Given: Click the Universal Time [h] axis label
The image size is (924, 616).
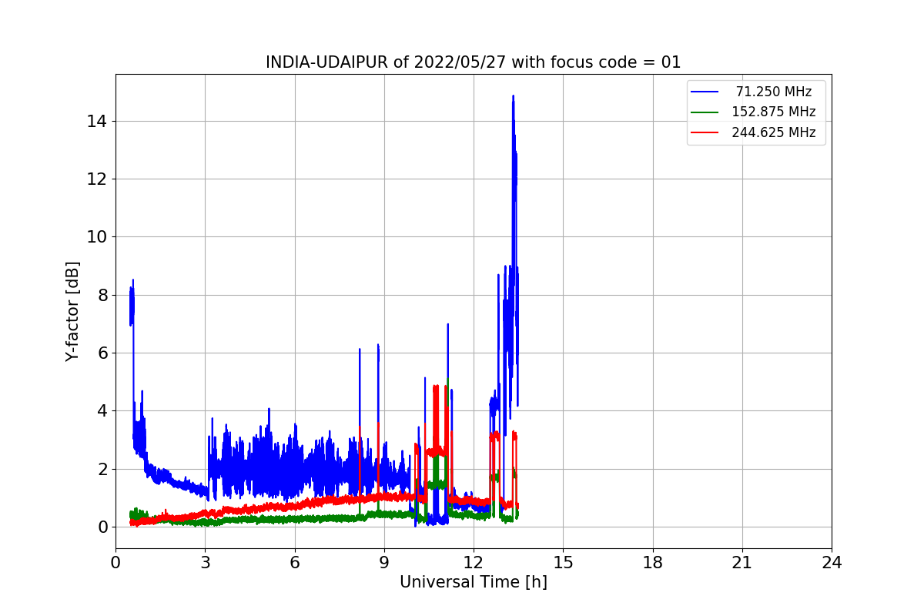Looking at the screenshot, I should pos(473,583).
